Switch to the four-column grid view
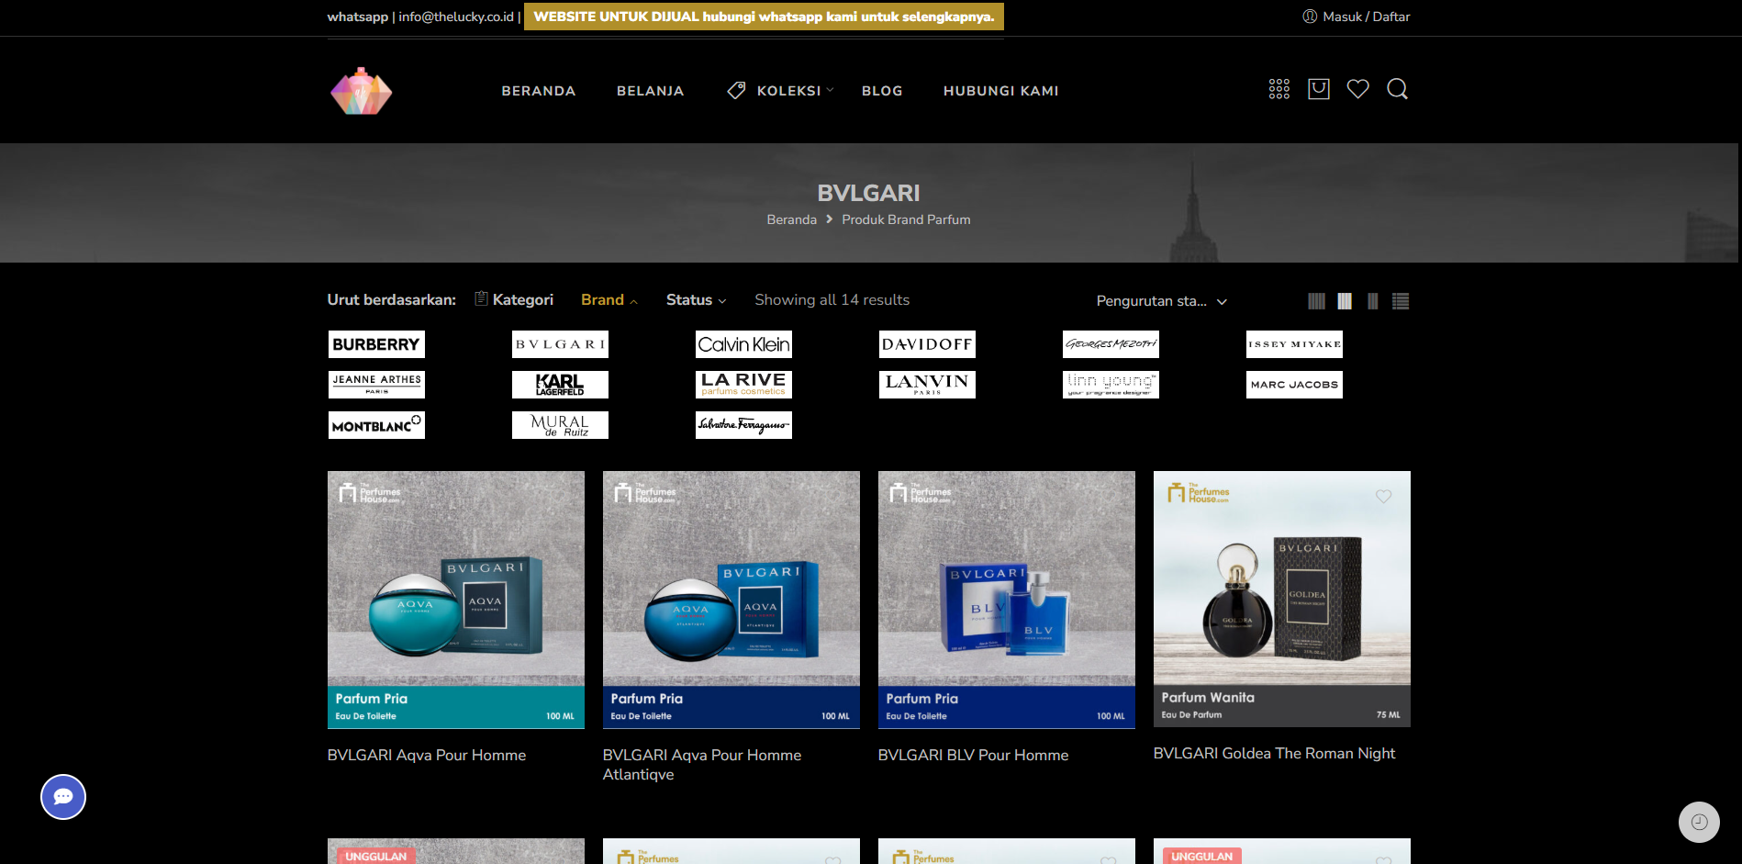Image resolution: width=1742 pixels, height=864 pixels. point(1345,301)
